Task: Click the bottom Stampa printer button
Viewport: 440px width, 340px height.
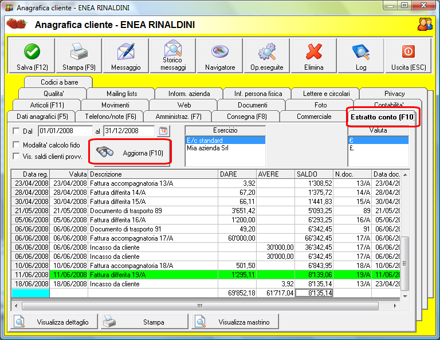Action: point(144,322)
